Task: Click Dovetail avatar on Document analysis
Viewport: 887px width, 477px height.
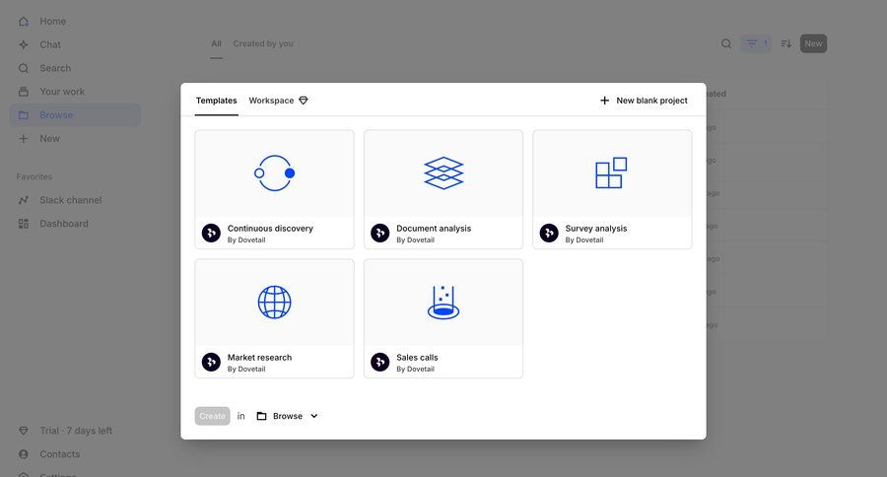Action: click(380, 234)
